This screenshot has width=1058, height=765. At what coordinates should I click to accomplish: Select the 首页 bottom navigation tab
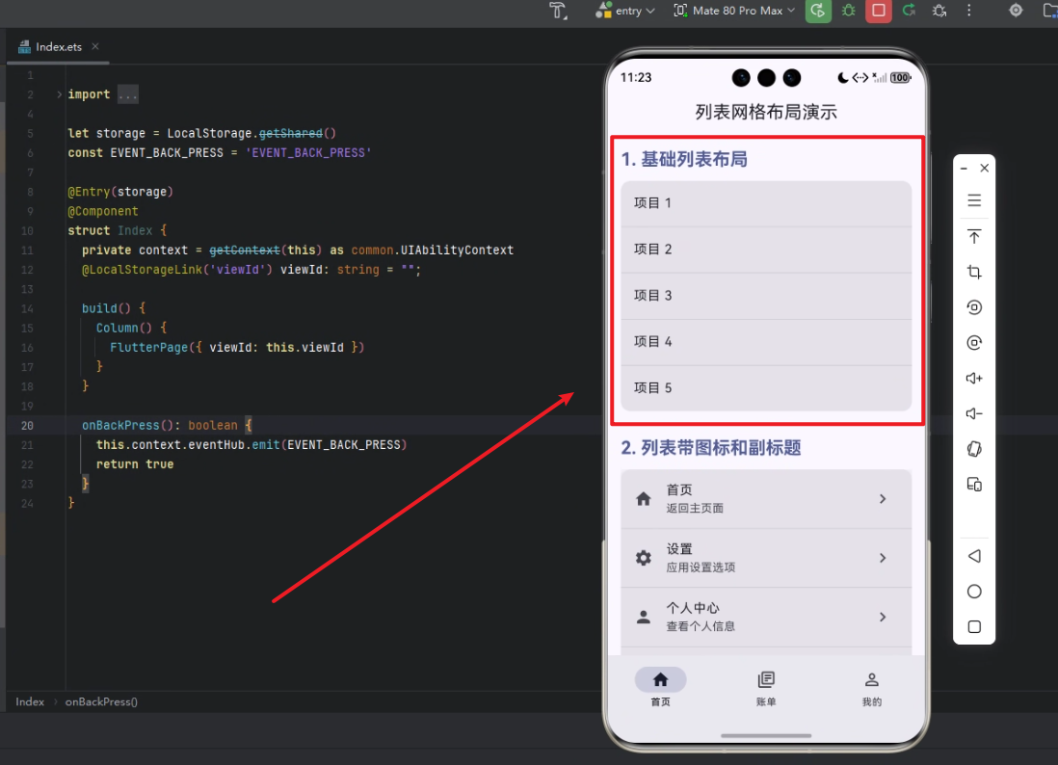(x=661, y=687)
